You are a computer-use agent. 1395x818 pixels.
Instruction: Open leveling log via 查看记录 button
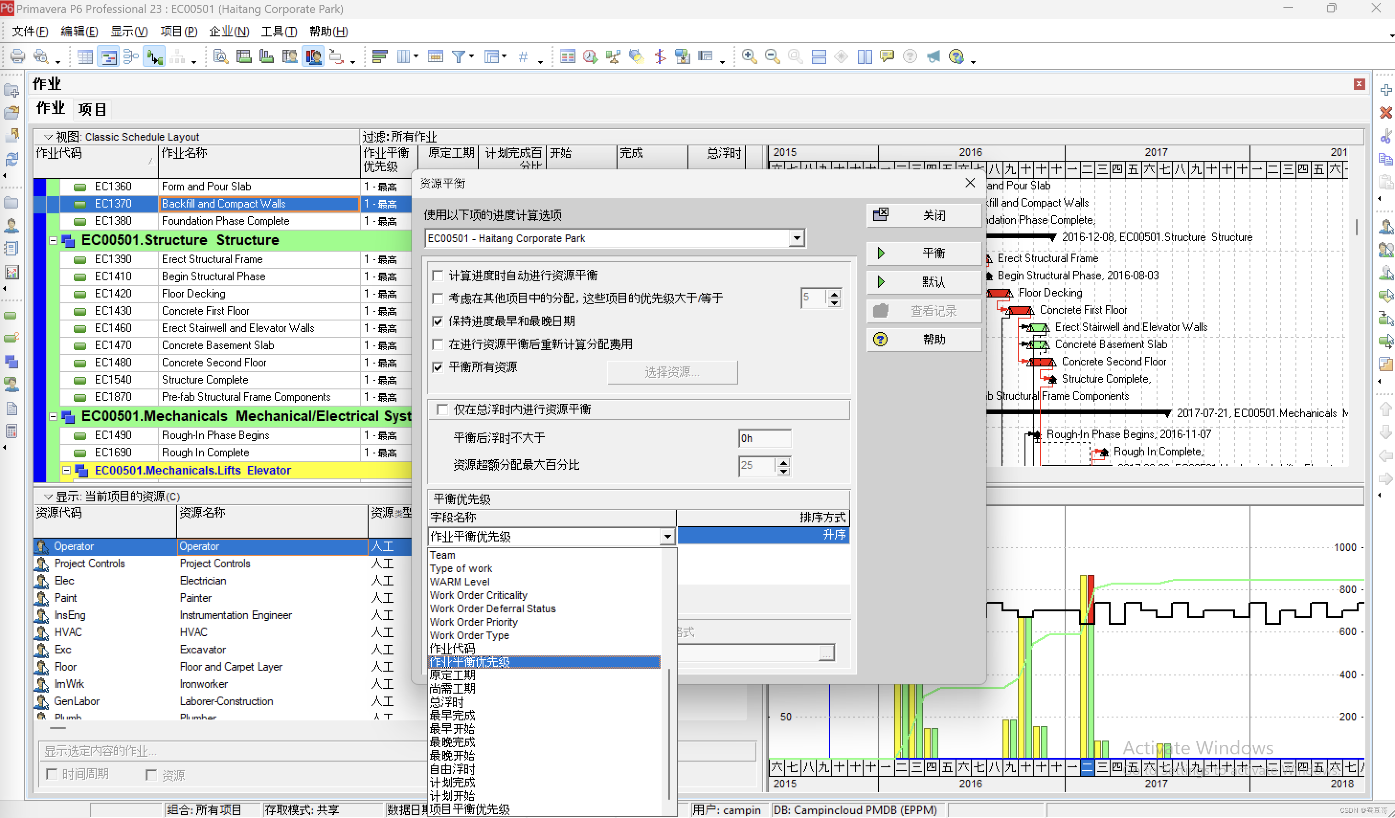tap(923, 310)
